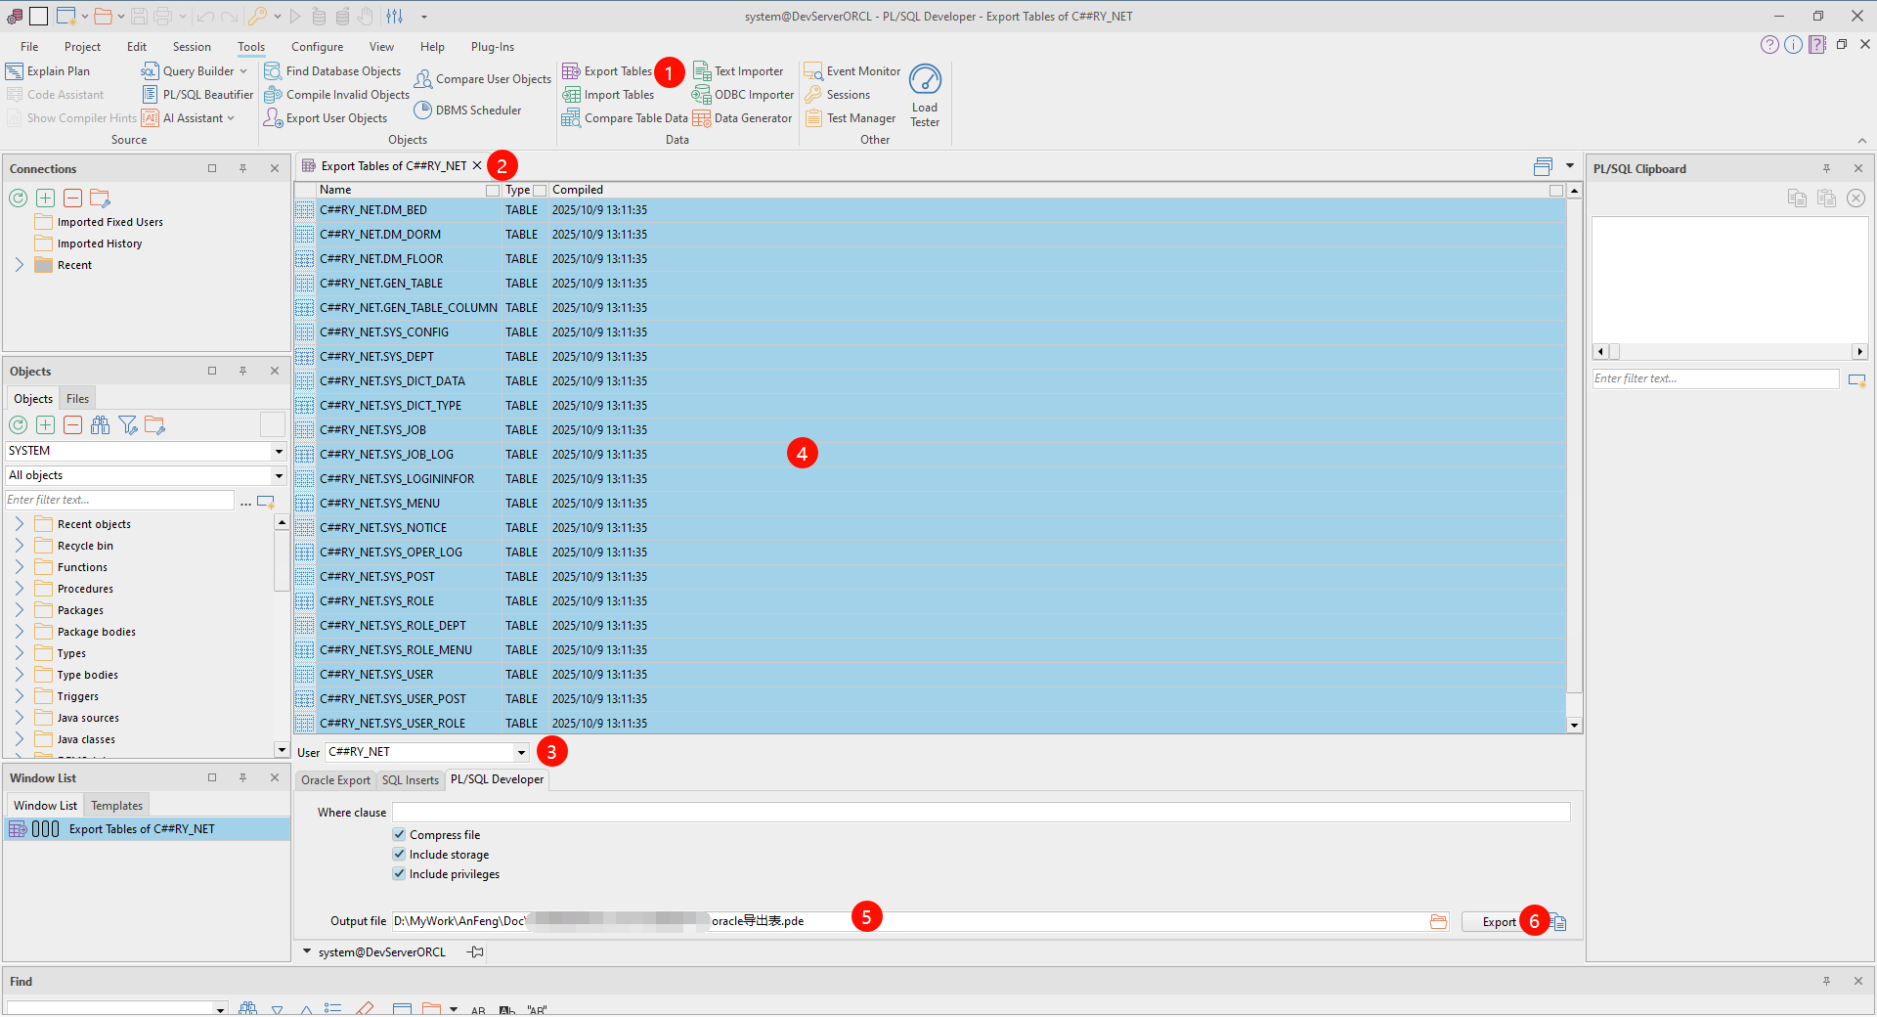Viewport: 1877px width, 1017px height.
Task: Open the Configure menu
Action: (317, 47)
